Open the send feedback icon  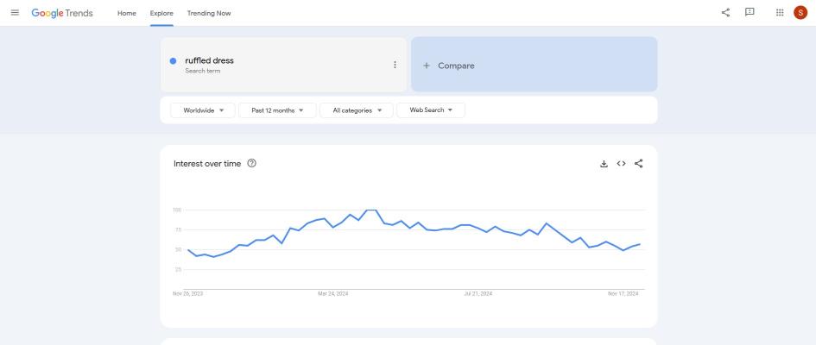click(x=750, y=12)
